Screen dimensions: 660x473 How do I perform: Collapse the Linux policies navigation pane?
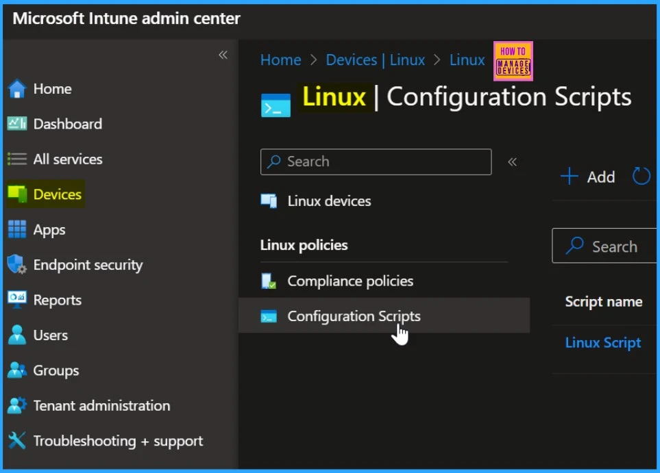coord(512,162)
